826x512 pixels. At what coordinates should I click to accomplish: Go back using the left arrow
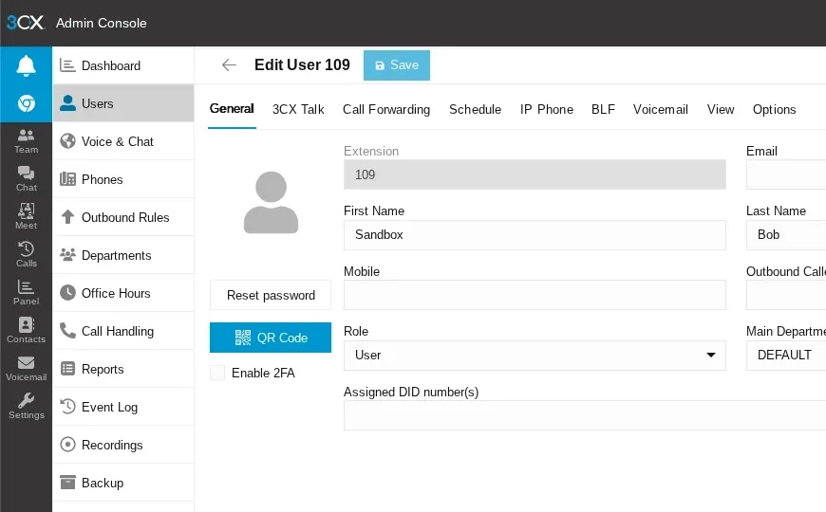(229, 65)
